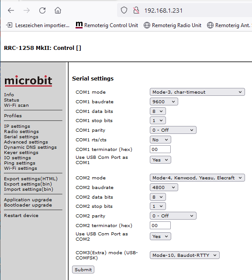This screenshot has width=252, height=280.
Task: Click Import settings(bin) link
Action: pos(29,189)
